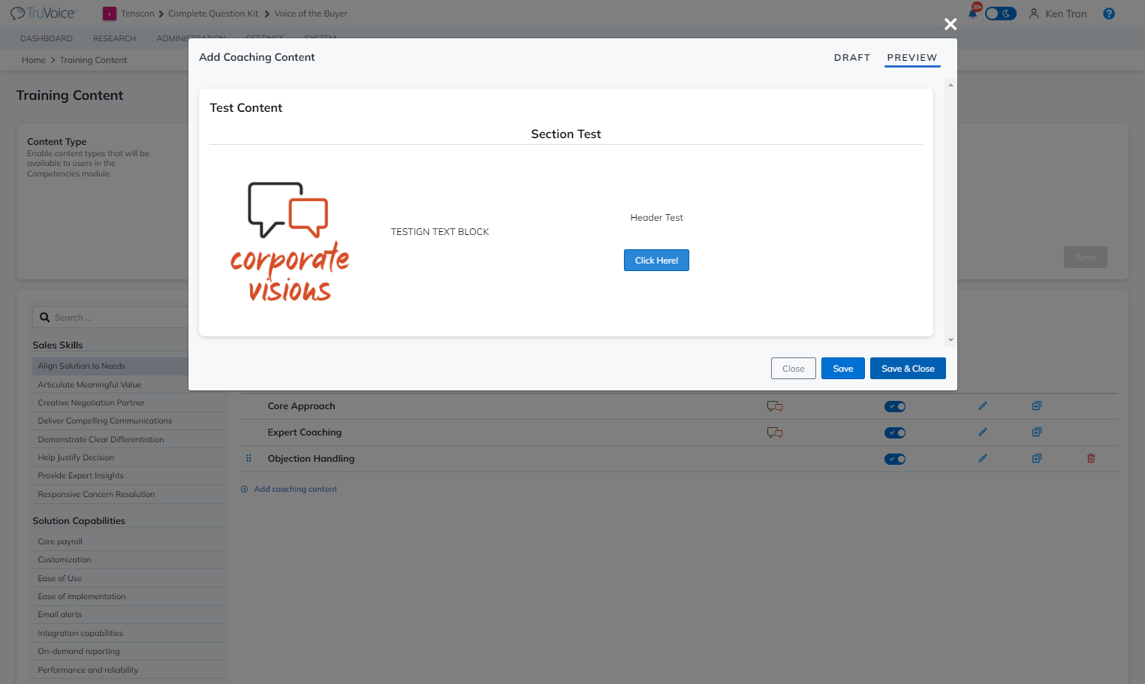Image resolution: width=1145 pixels, height=684 pixels.
Task: Open the RESEARCH menu
Action: pos(114,38)
